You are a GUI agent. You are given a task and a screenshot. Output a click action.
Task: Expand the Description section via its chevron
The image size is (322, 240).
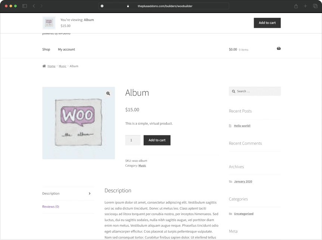pyautogui.click(x=90, y=193)
